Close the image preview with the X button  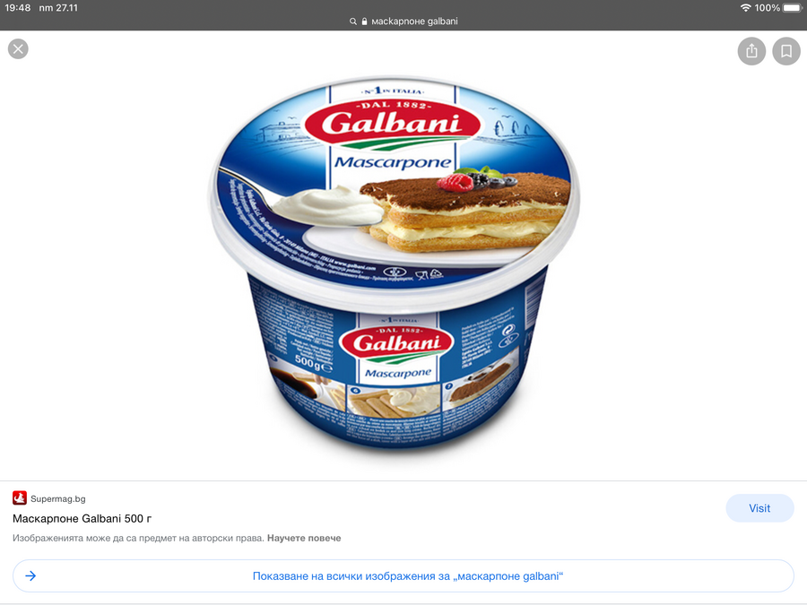pyautogui.click(x=18, y=49)
